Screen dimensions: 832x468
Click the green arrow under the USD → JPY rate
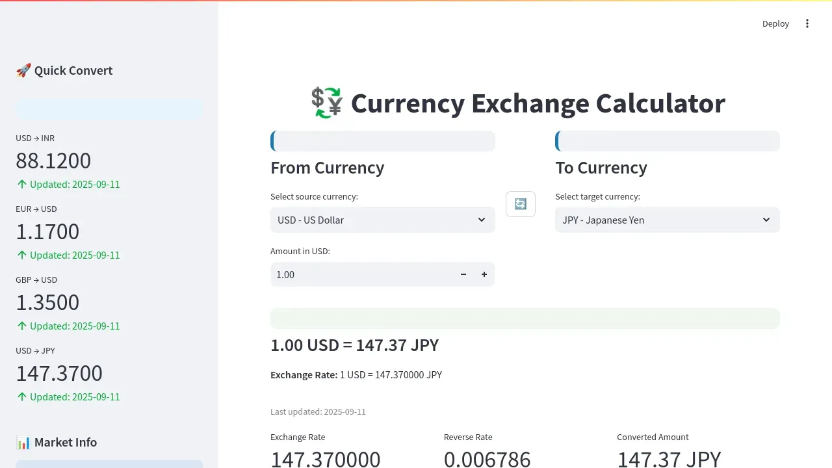point(21,396)
